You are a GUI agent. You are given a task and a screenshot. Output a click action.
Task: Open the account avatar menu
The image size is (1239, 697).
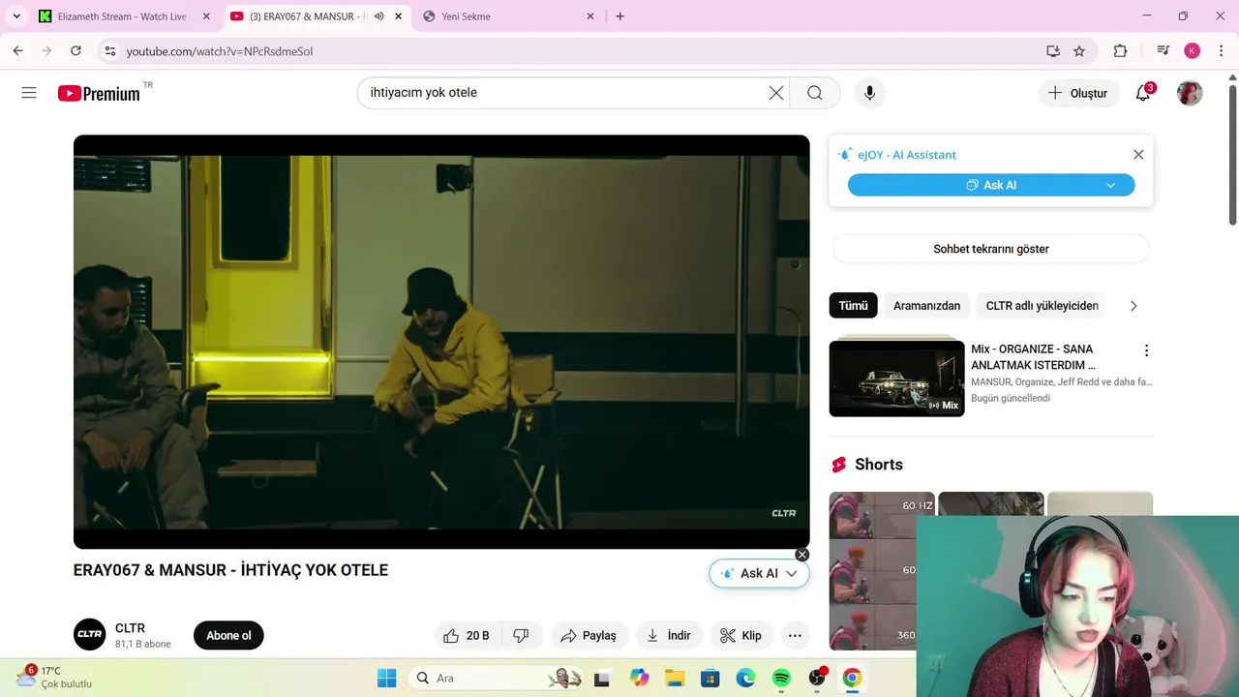pyautogui.click(x=1190, y=93)
